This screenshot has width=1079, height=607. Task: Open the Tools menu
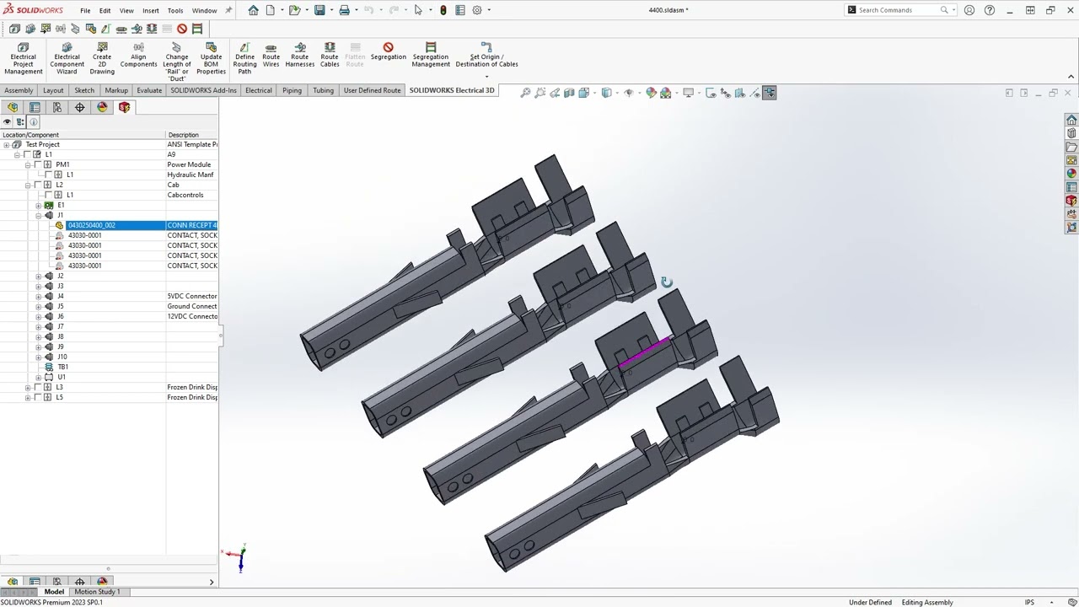175,11
